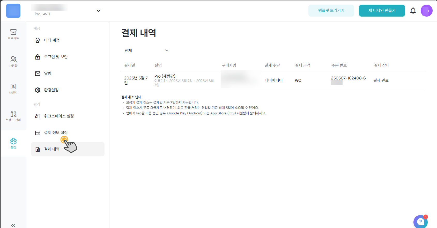
Task: Click the 결제 취소 안내 heading
Action: [131, 97]
